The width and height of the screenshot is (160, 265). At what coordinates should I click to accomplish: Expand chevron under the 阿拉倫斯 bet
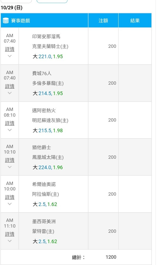(x=10, y=204)
